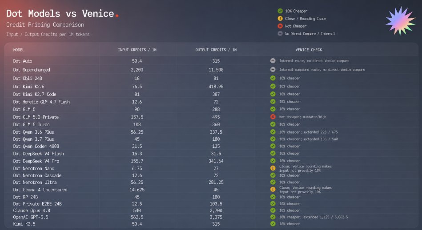Click the MODEL column header
This screenshot has height=230, width=422.
pyautogui.click(x=19, y=50)
